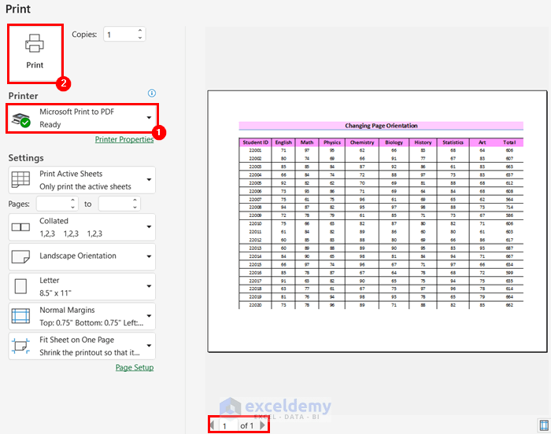
Task: Click the print preview page thumbnail
Action: (377, 221)
